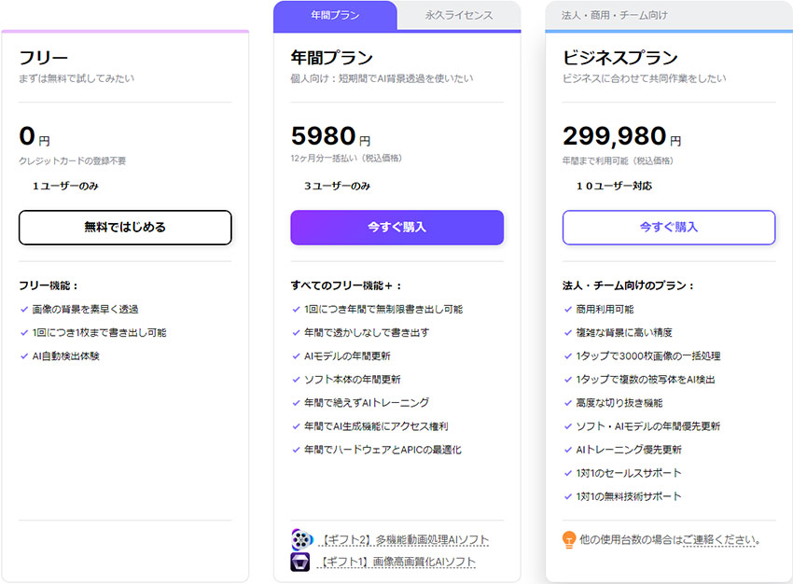
Task: Switch to the 永久ライセンス tab
Action: point(458,16)
